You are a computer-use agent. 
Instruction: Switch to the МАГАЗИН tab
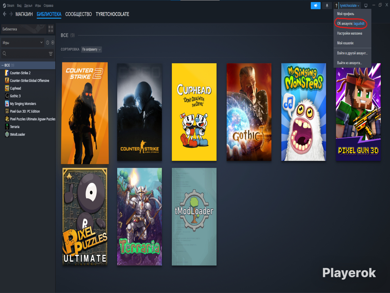point(24,14)
